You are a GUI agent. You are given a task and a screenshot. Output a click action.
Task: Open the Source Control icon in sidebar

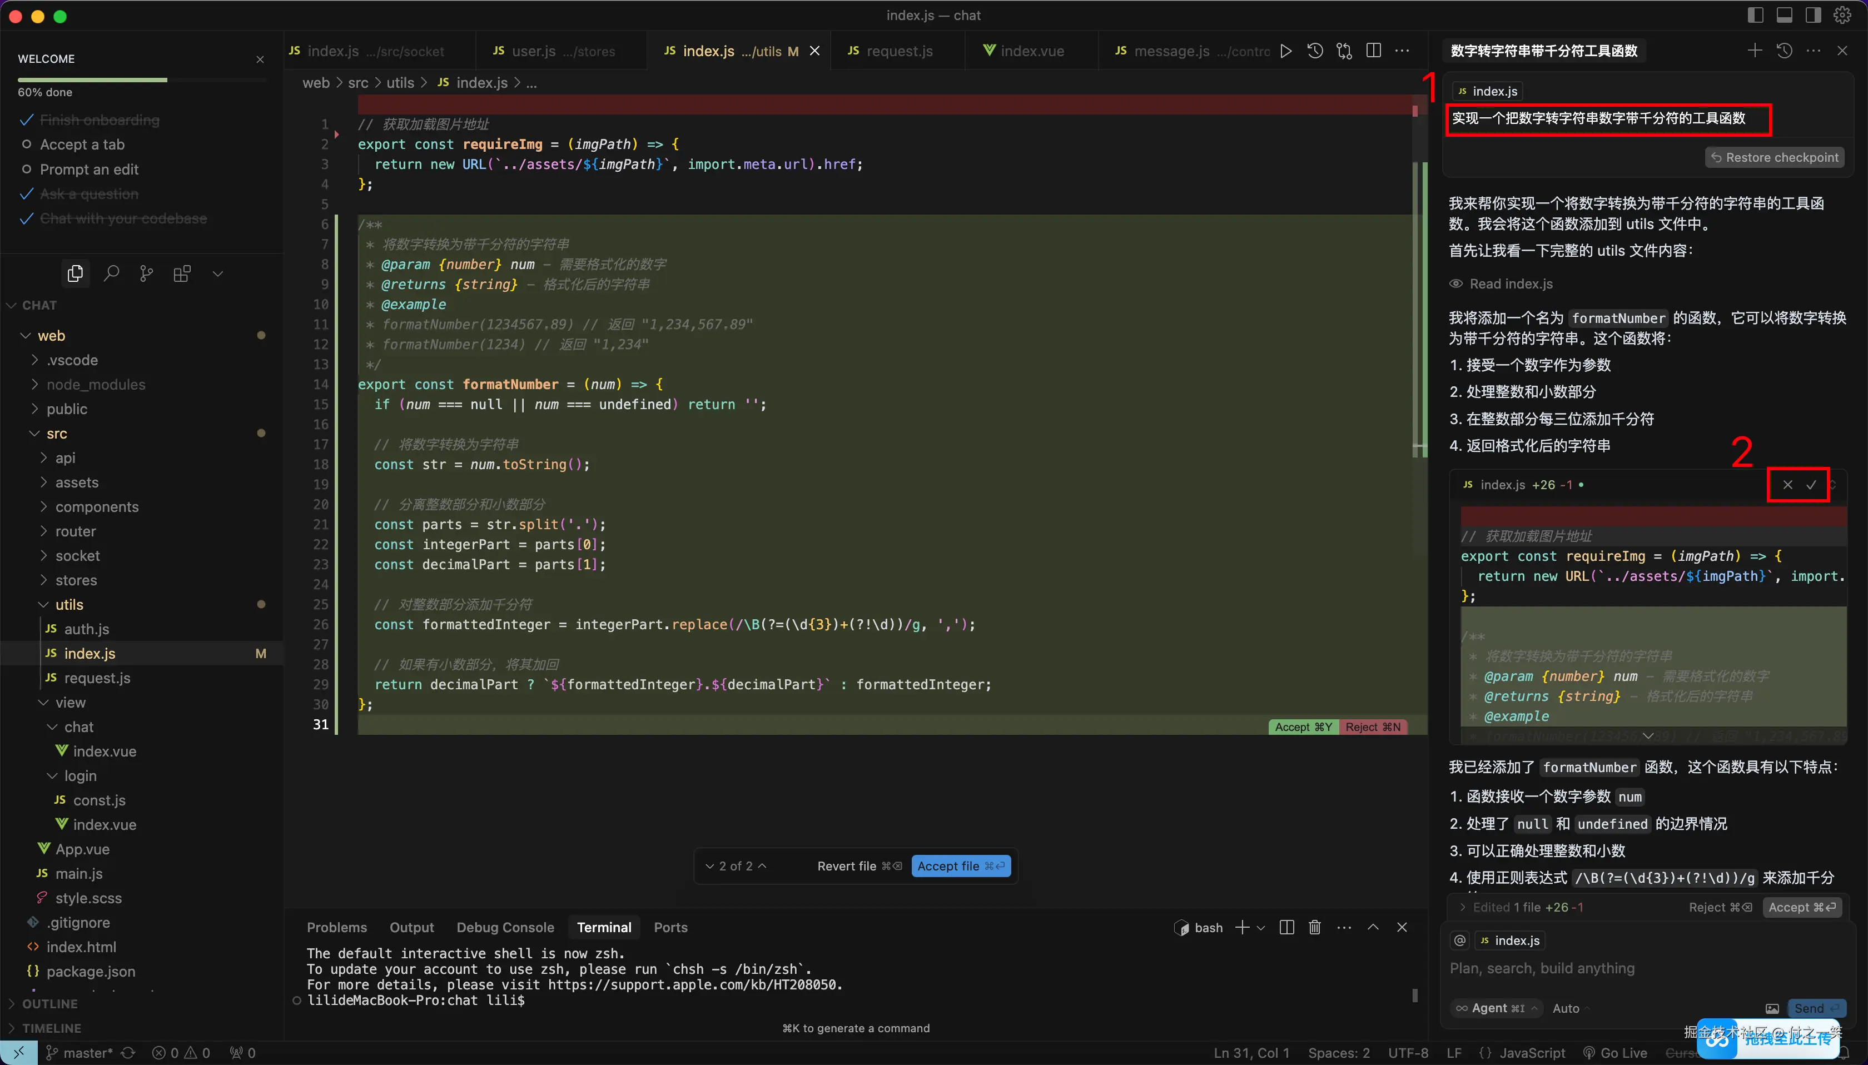tap(146, 273)
